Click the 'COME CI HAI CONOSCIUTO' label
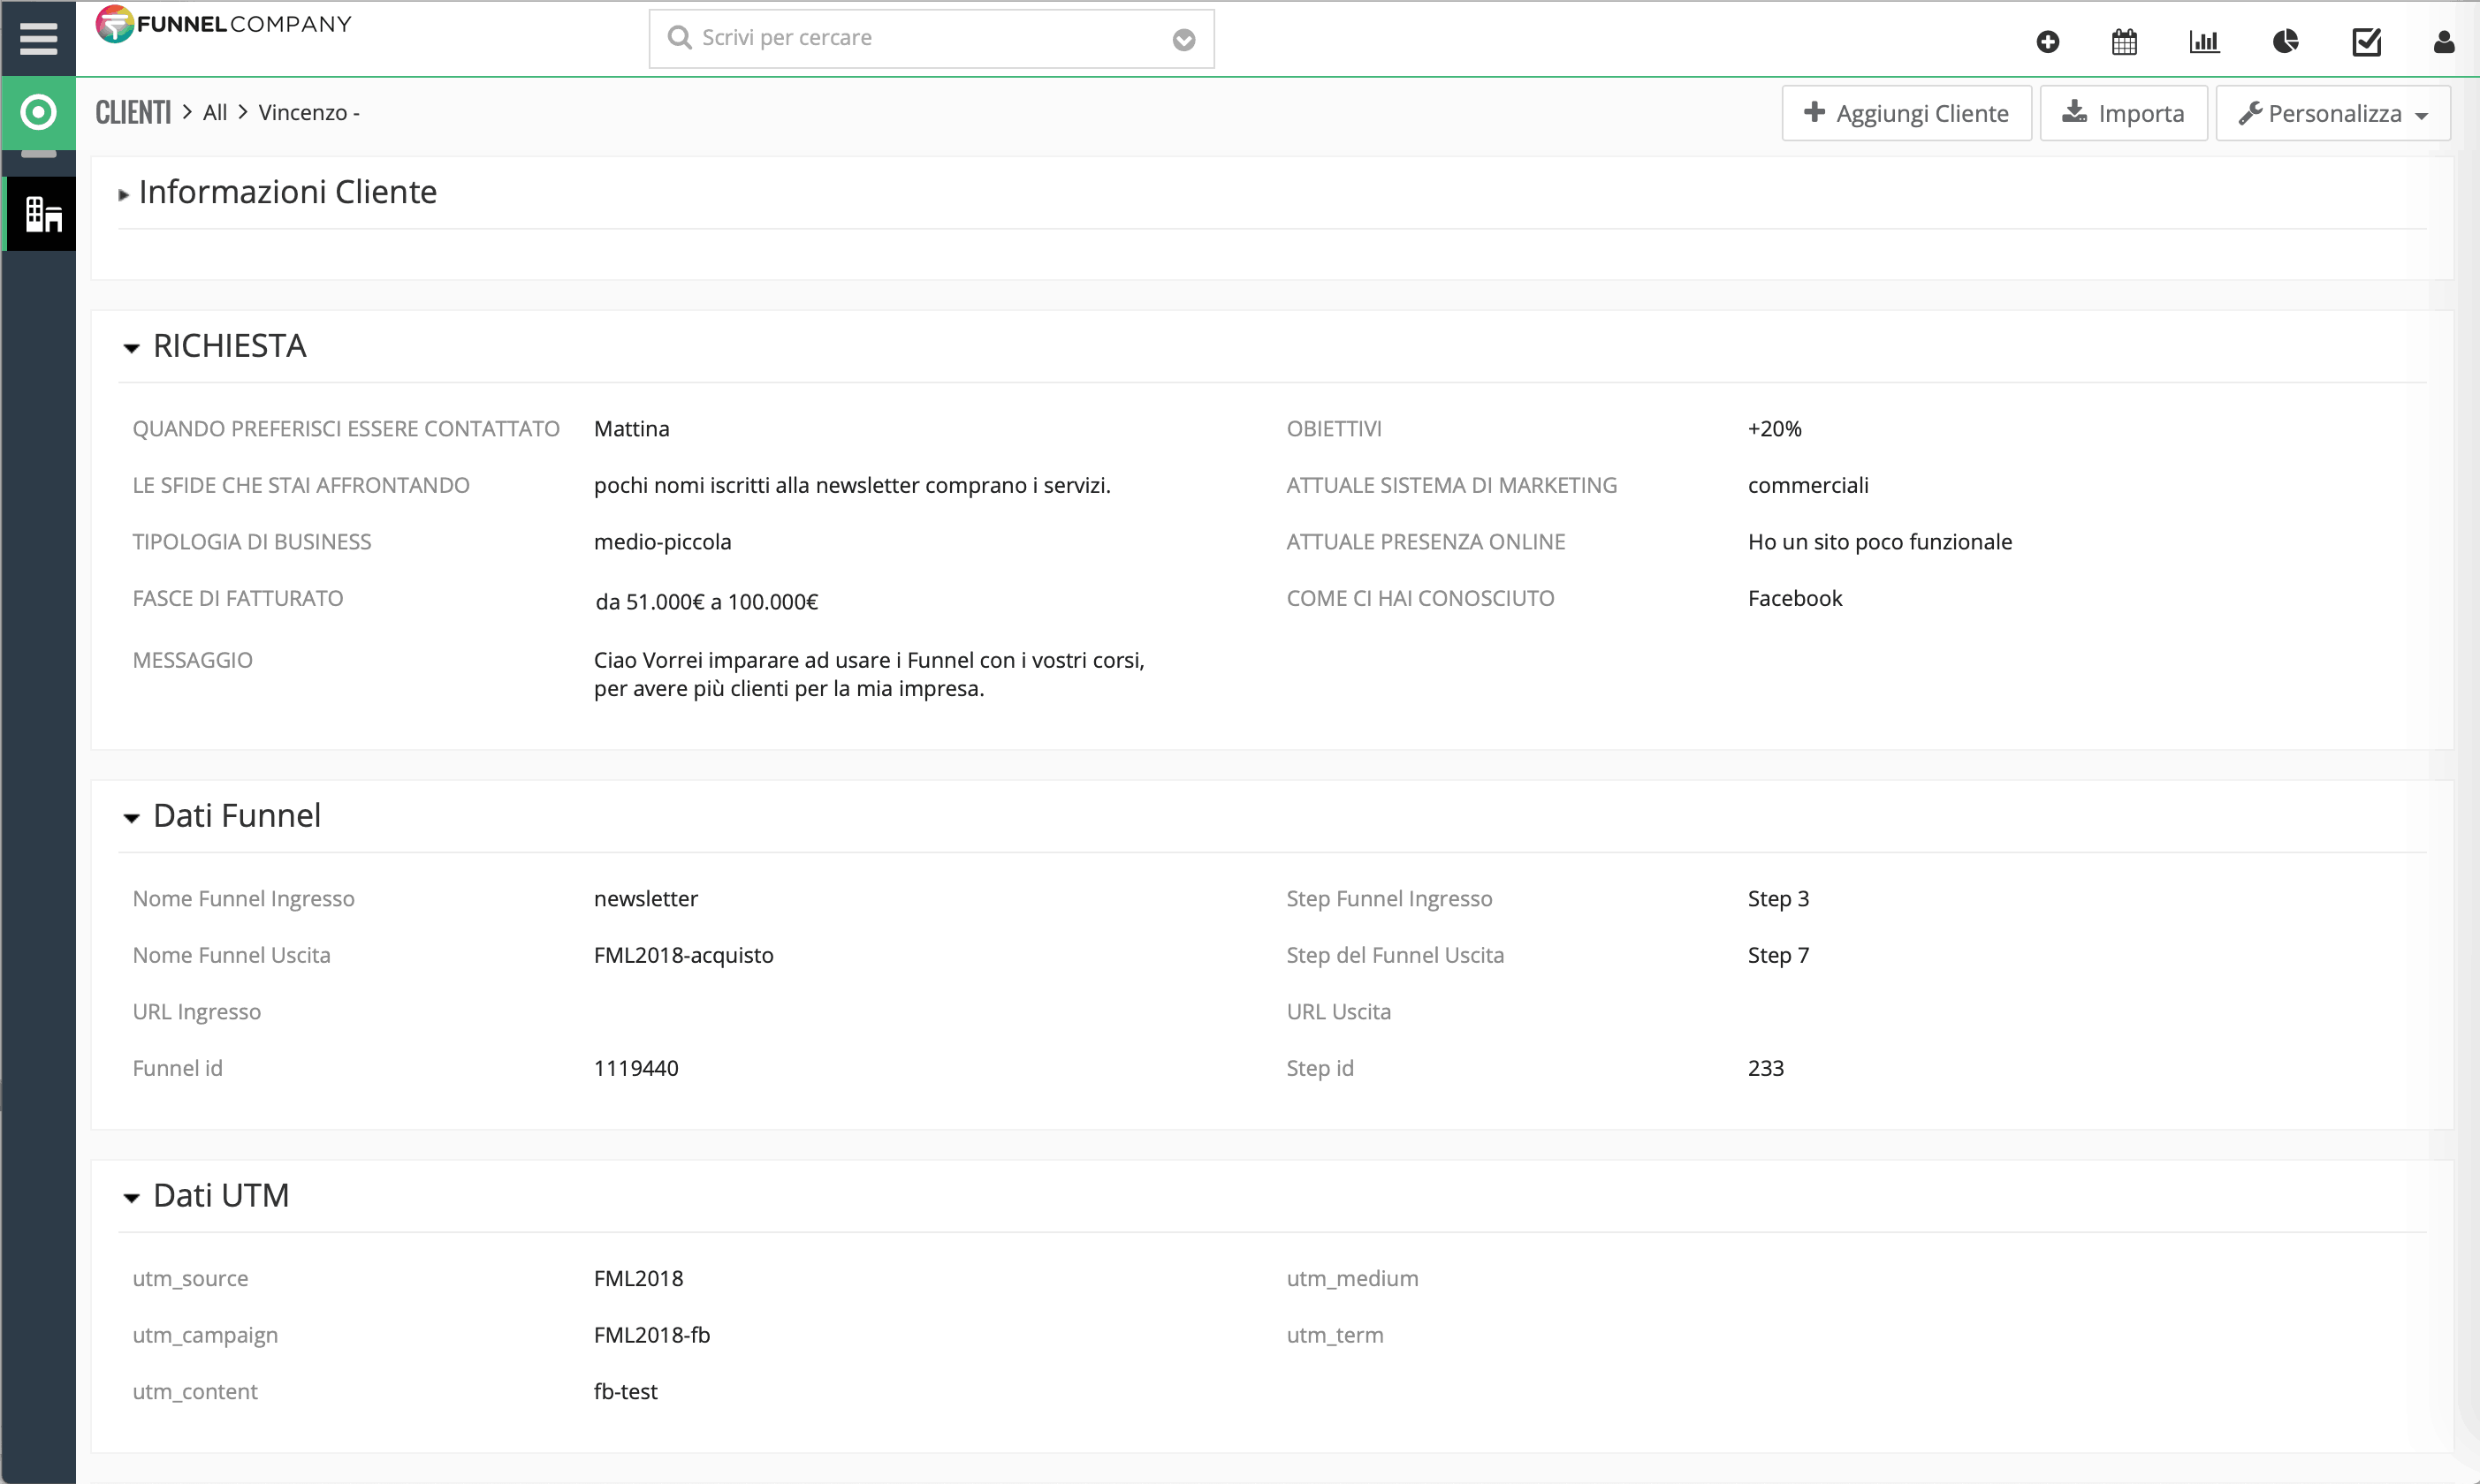 (1420, 598)
